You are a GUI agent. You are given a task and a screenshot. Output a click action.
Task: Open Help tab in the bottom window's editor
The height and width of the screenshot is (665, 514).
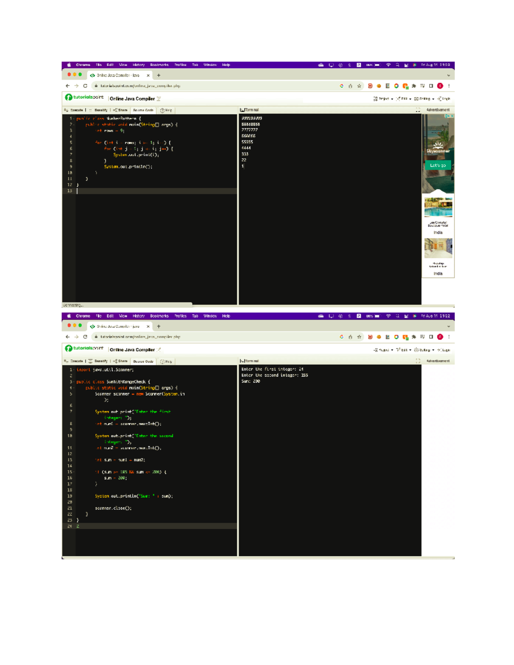166,361
